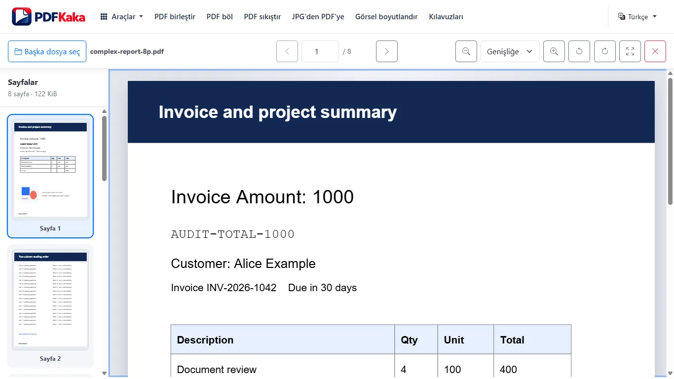
Task: Enter fullscreen view
Action: click(x=630, y=51)
